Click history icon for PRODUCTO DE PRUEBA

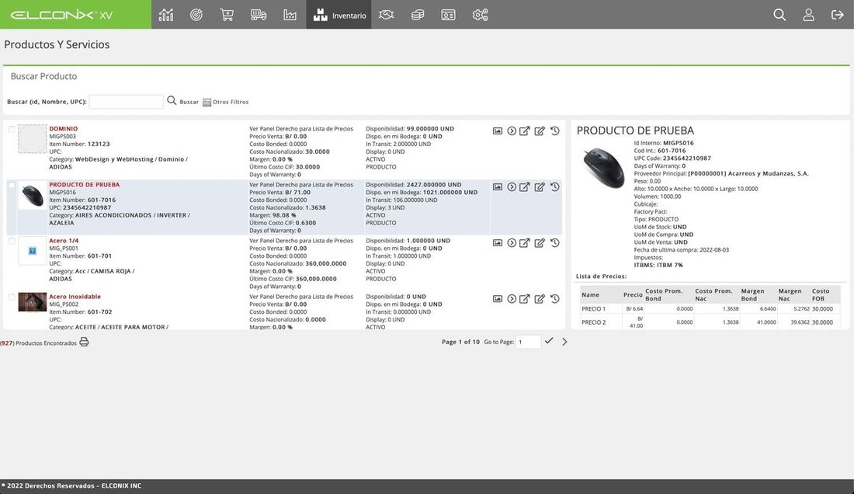tap(554, 187)
